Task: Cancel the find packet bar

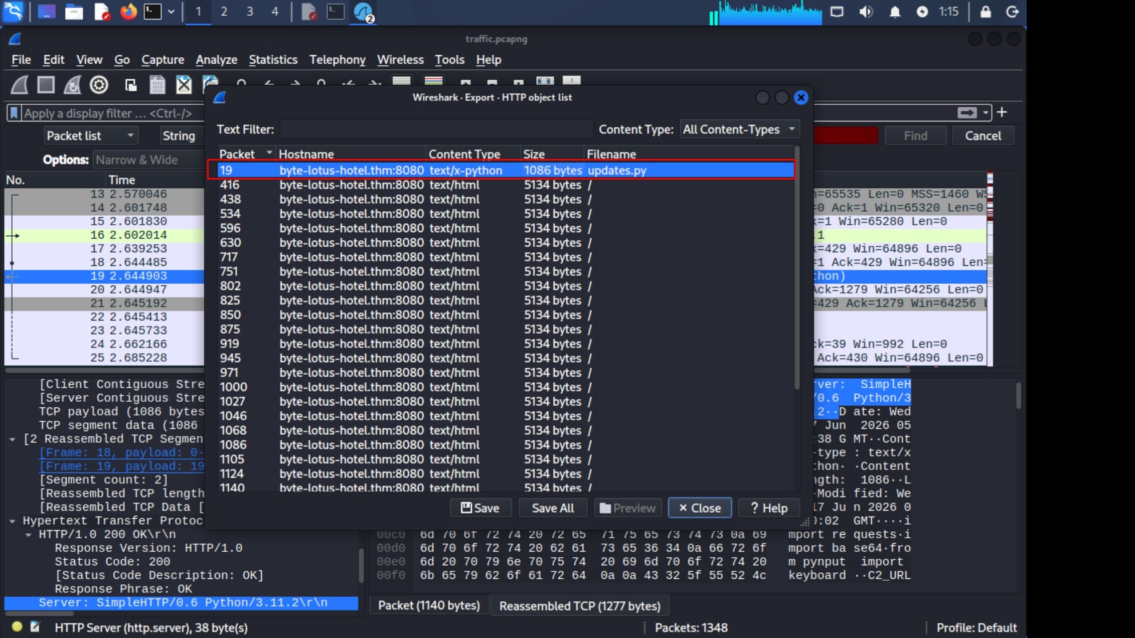Action: pos(983,136)
